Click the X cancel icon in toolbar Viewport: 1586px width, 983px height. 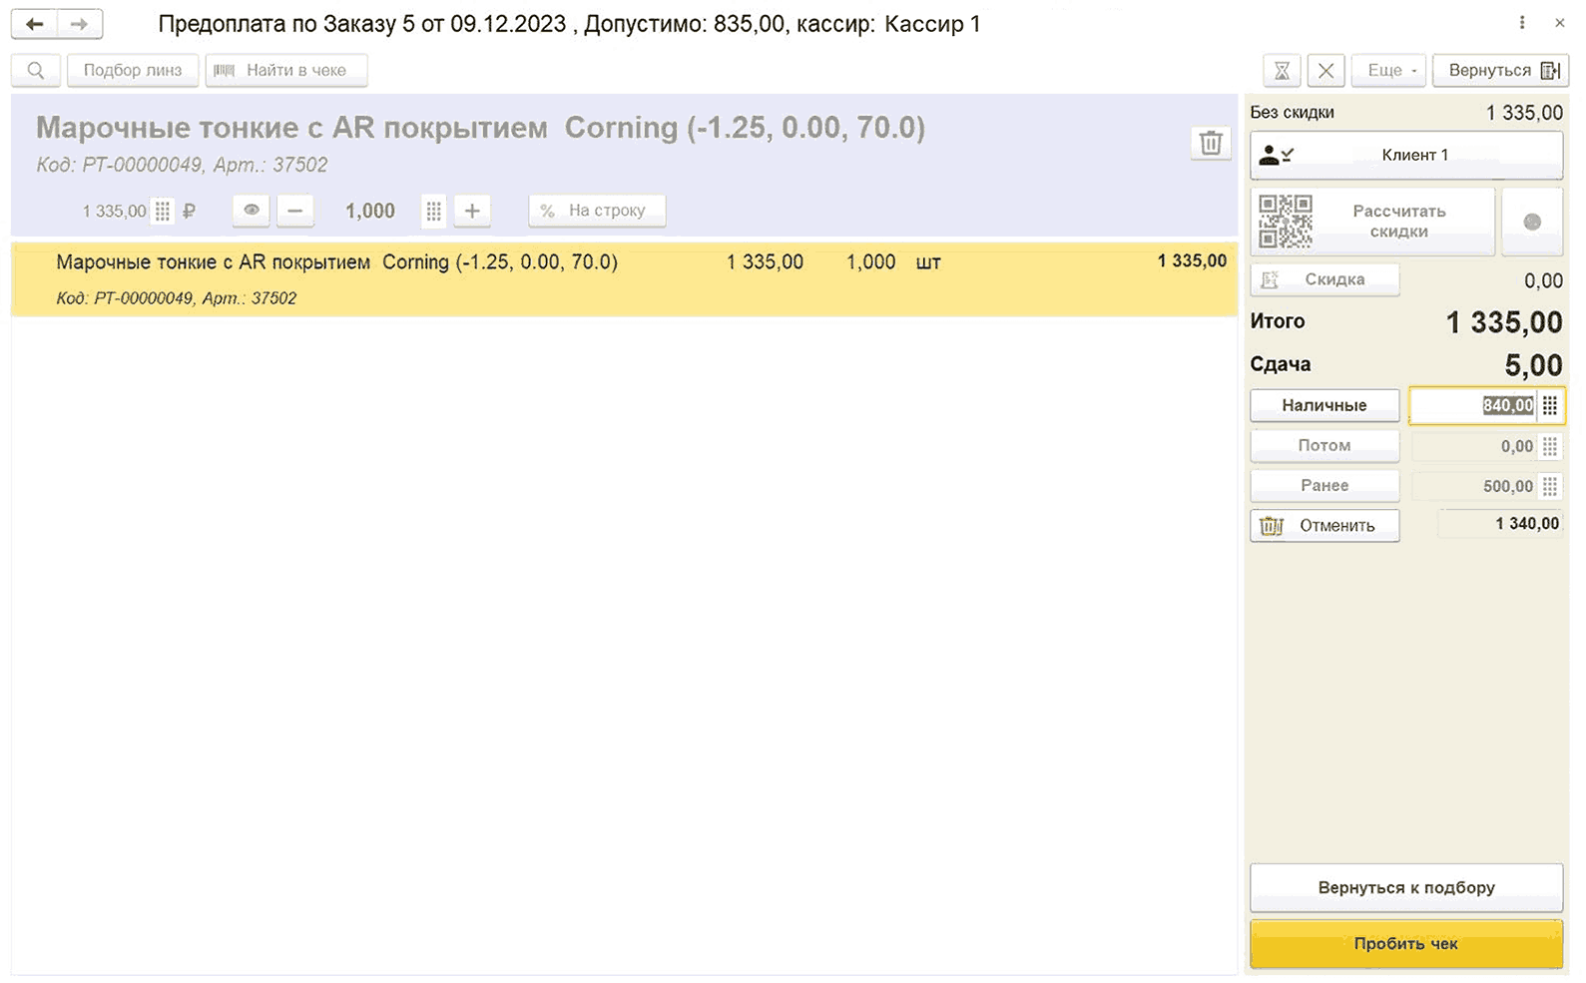(x=1325, y=70)
